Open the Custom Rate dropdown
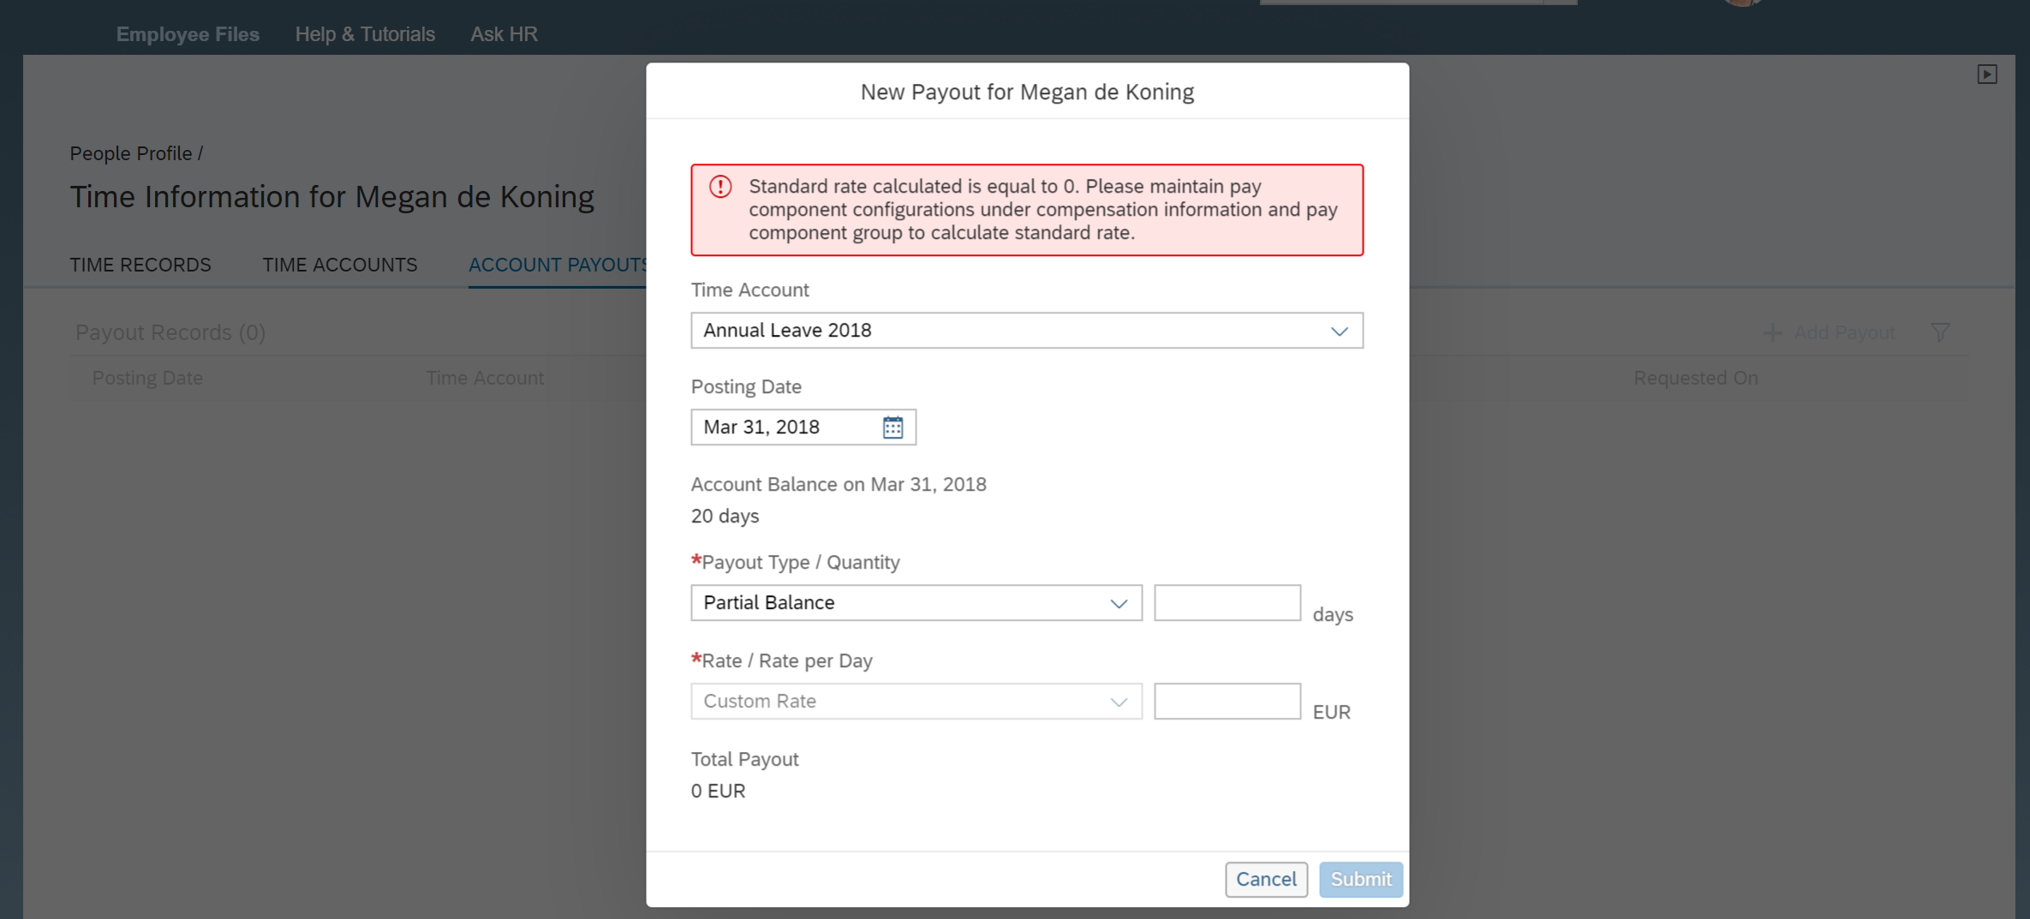Screen dimensions: 2030x919 916,701
